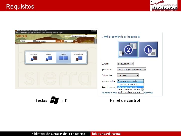Click the bib.us.es/educacion footer link
181x136 pixels.
tap(106, 134)
